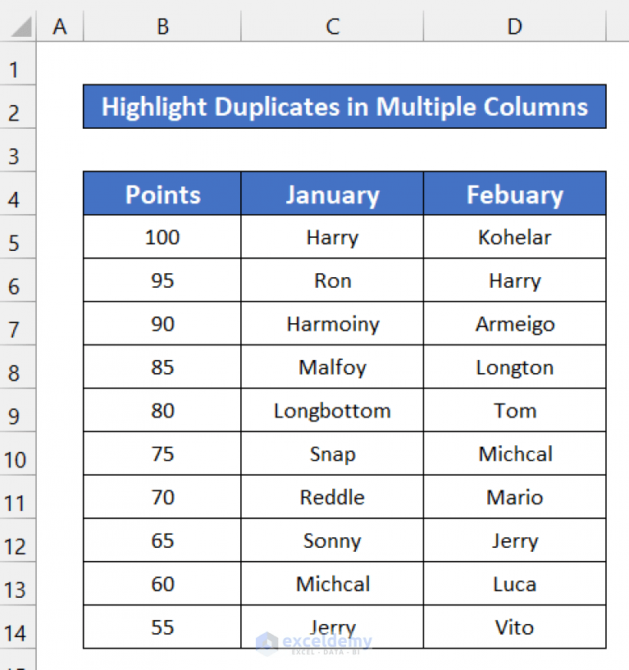The image size is (629, 670).
Task: Click the cell containing Longbottom
Action: 332,410
